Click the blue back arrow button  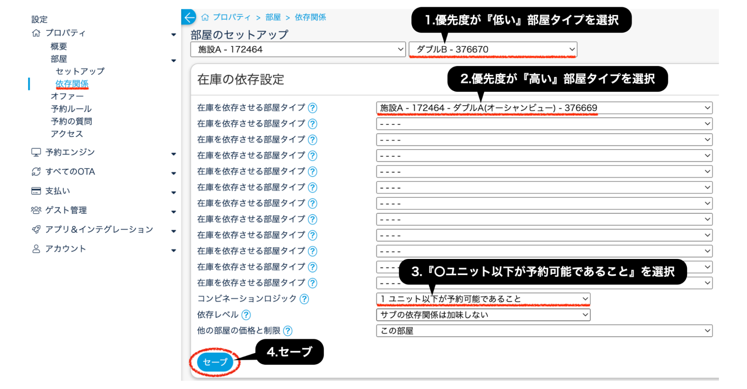189,17
